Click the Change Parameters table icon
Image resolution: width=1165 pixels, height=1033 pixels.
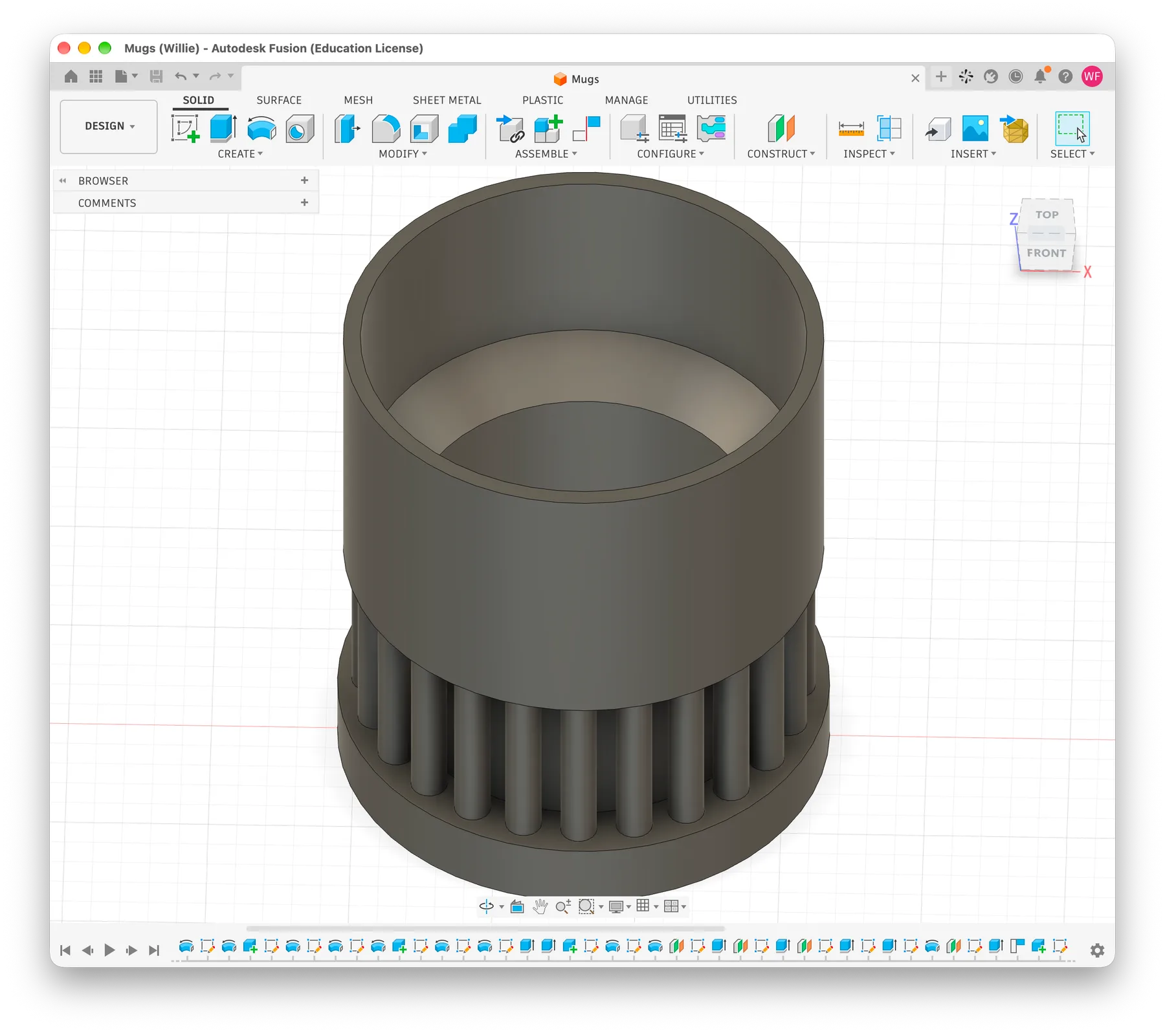[672, 128]
